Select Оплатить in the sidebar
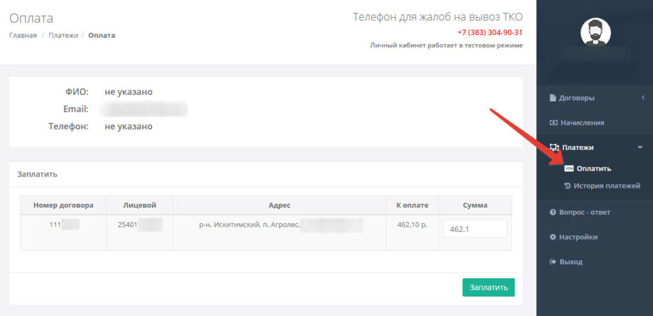 (594, 169)
